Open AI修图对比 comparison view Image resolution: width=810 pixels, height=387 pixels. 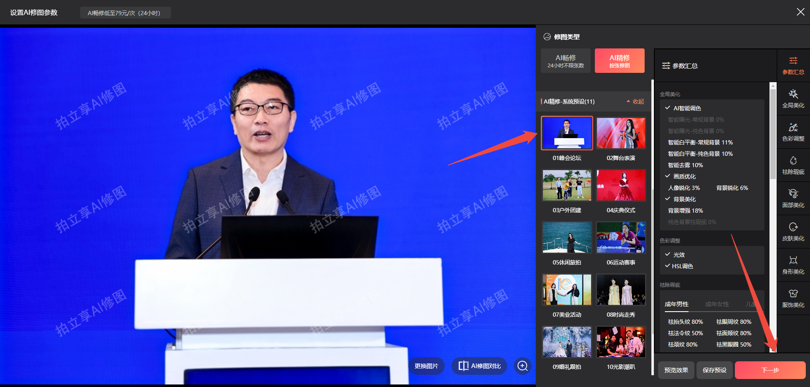[x=479, y=366]
